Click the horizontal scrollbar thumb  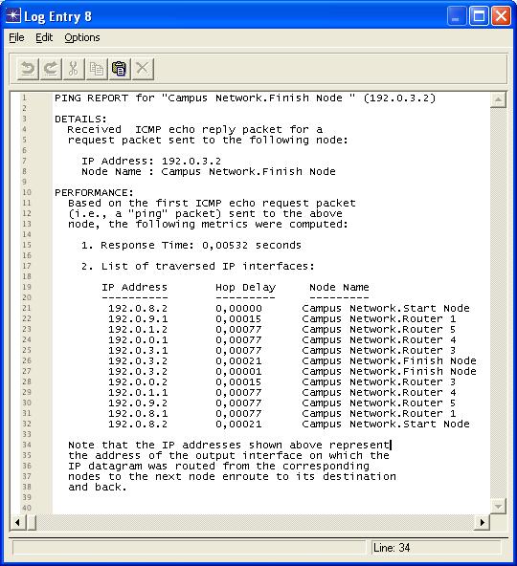pos(32,522)
